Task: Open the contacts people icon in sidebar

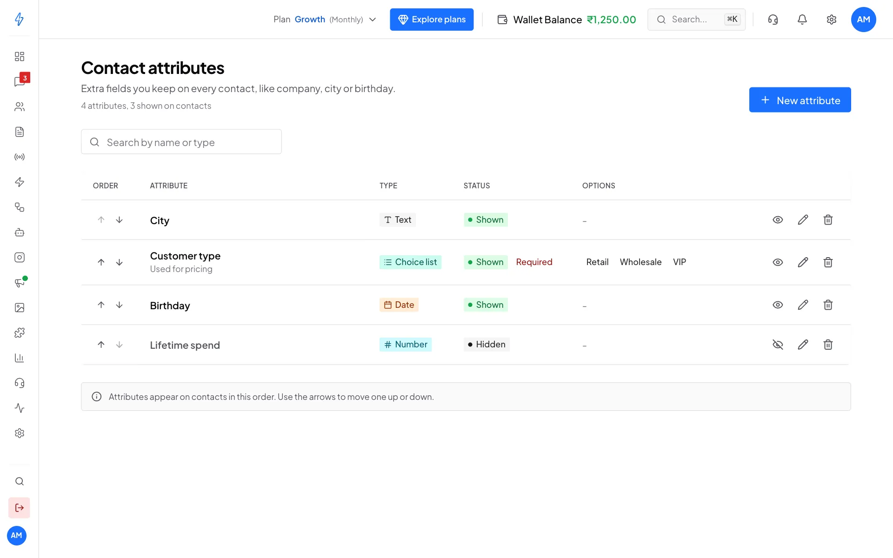Action: (19, 106)
